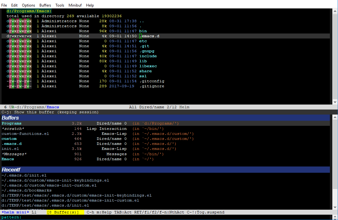Open the Tools menu
The height and width of the screenshot is (220, 338).
(60, 5)
